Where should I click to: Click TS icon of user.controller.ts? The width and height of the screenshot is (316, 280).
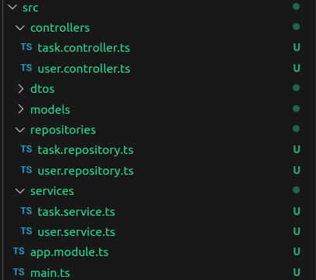coord(26,68)
